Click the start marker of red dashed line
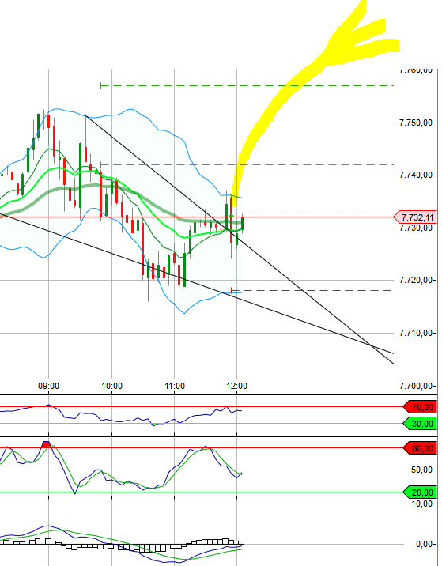 coord(232,290)
